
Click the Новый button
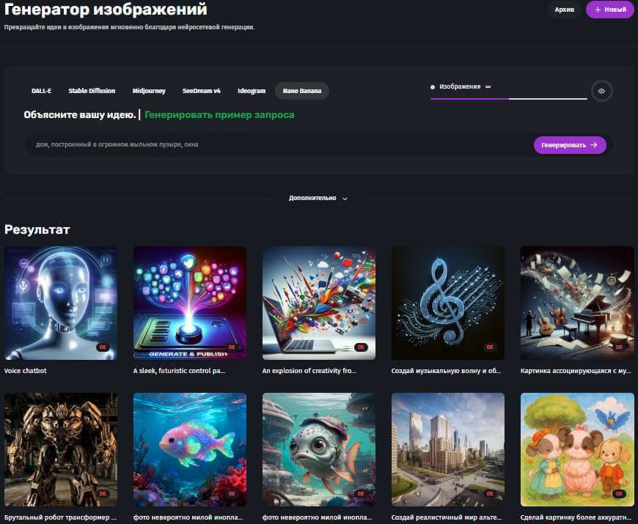609,10
